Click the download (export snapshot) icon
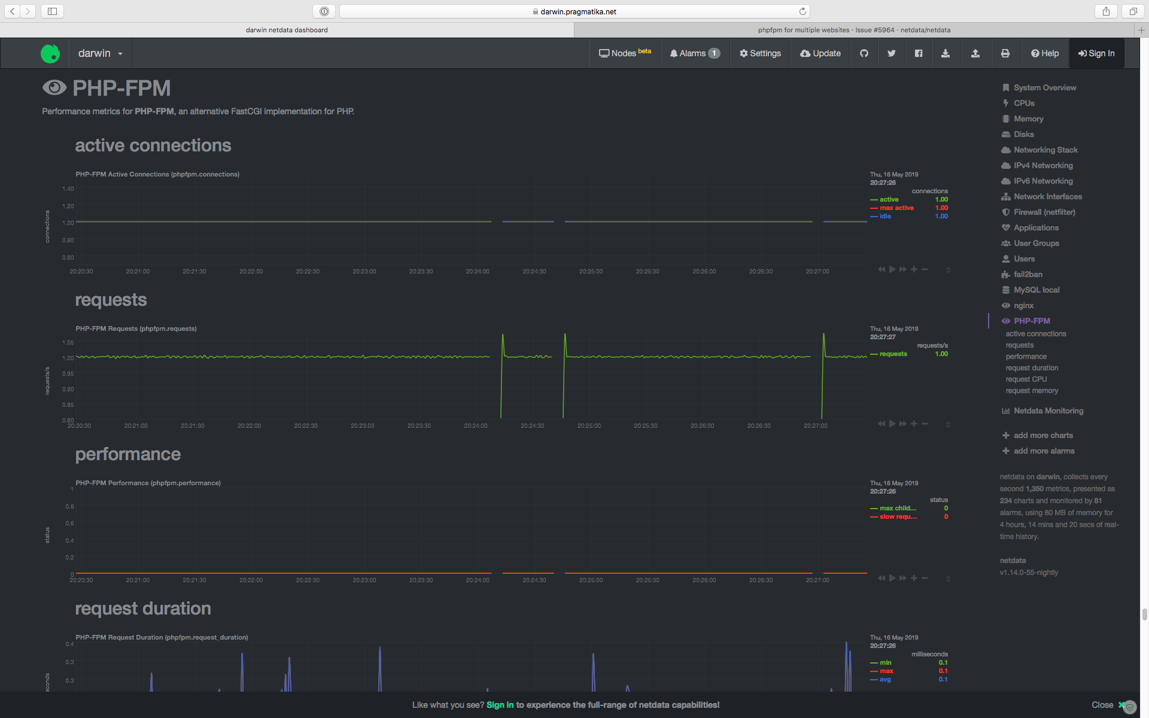This screenshot has width=1149, height=718. click(x=946, y=53)
